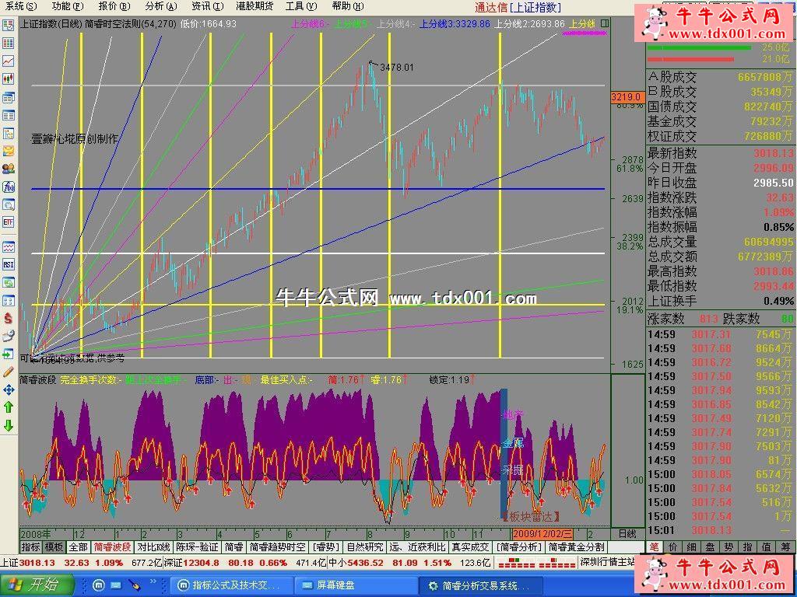This screenshot has height=597, width=797.
Task: Open the two-column list sidebar icon
Action: [8, 115]
